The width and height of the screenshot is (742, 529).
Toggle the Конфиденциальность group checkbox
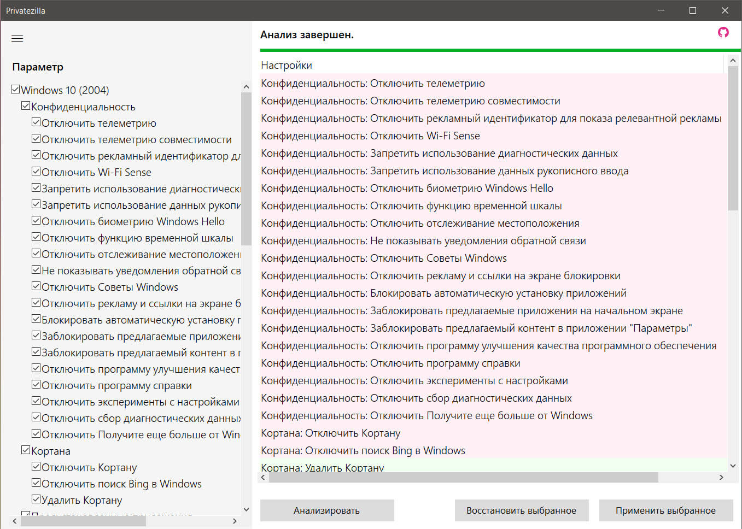click(x=26, y=106)
